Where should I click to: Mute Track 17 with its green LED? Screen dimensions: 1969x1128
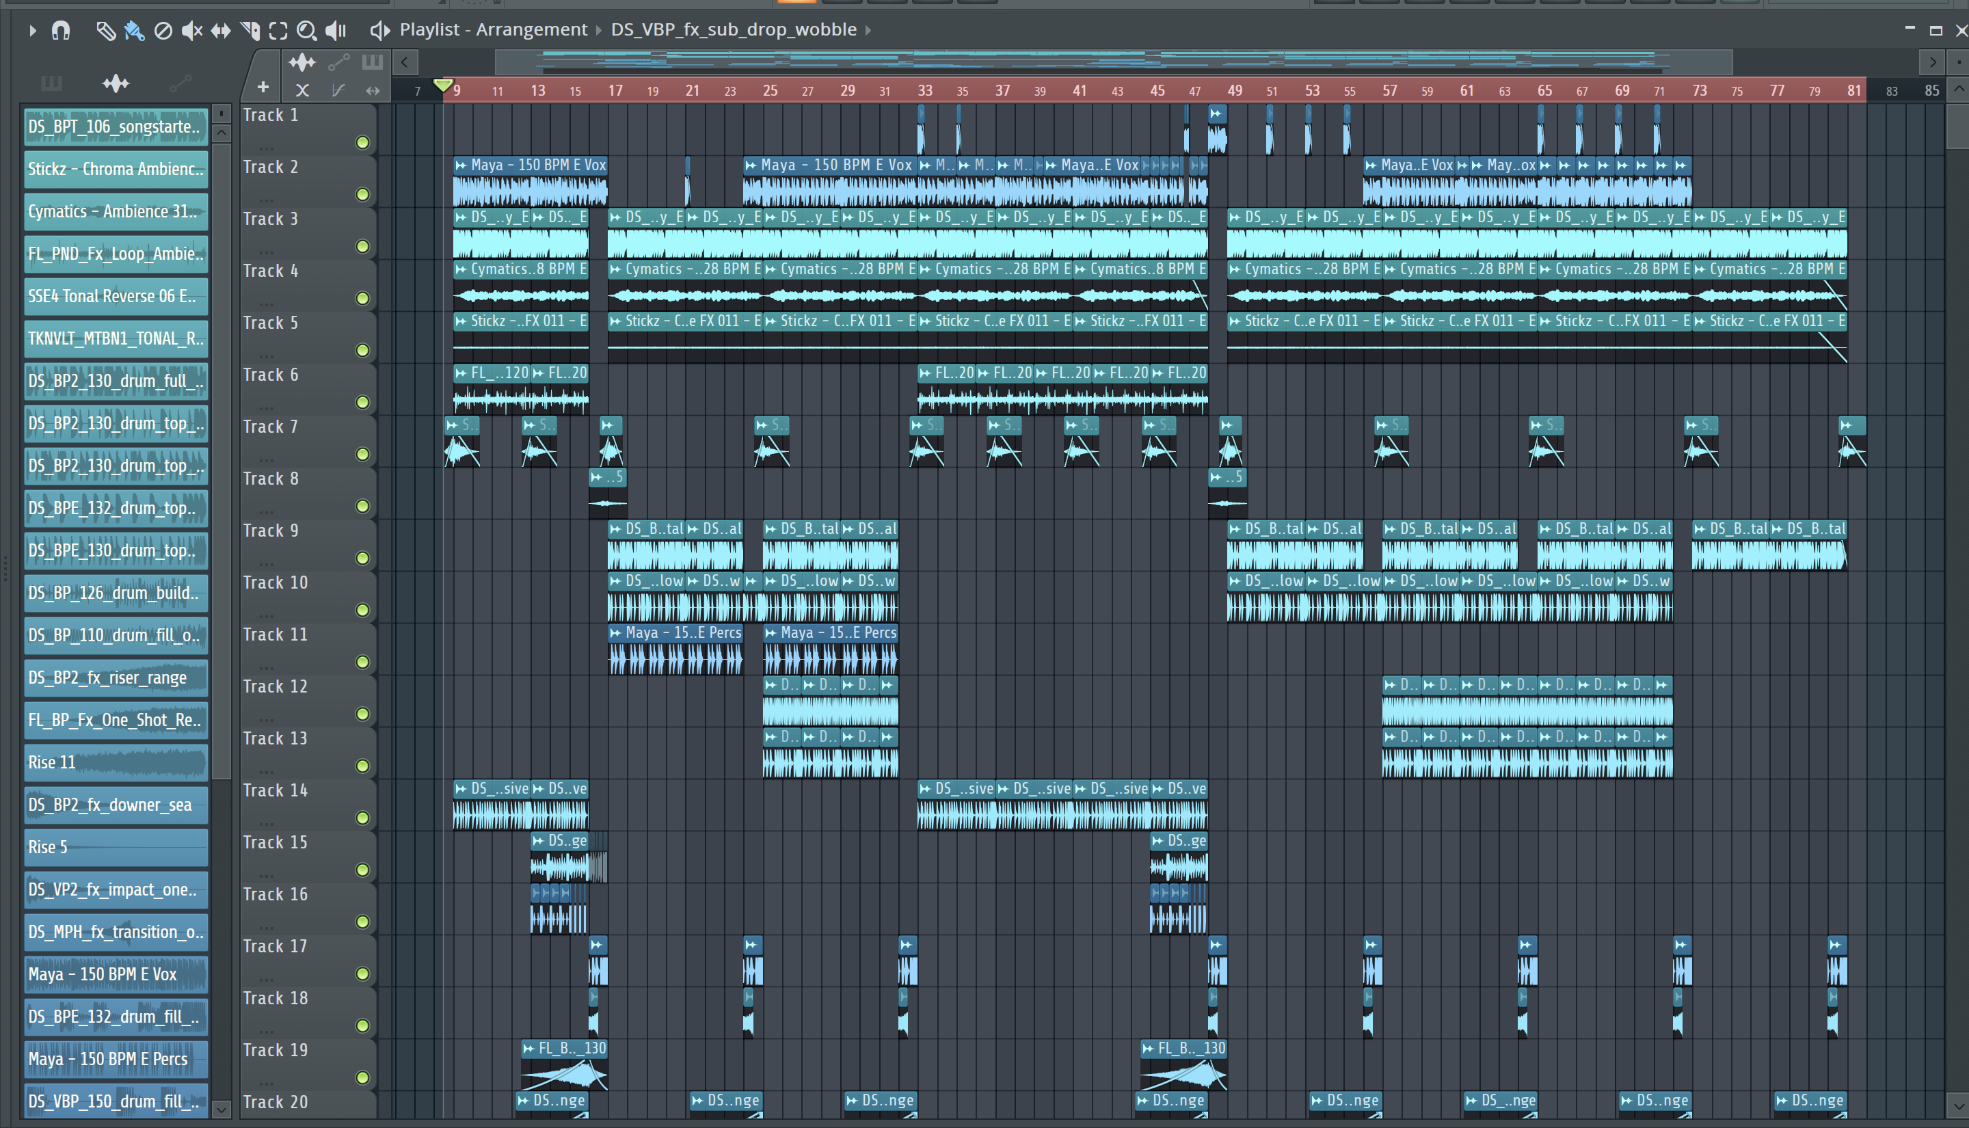362,973
